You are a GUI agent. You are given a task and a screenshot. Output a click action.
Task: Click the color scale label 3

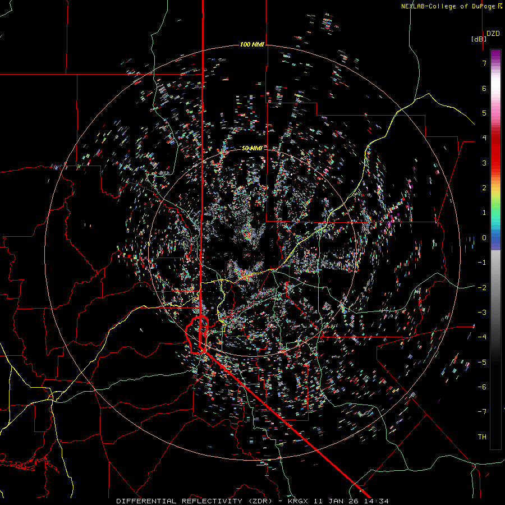click(x=484, y=163)
